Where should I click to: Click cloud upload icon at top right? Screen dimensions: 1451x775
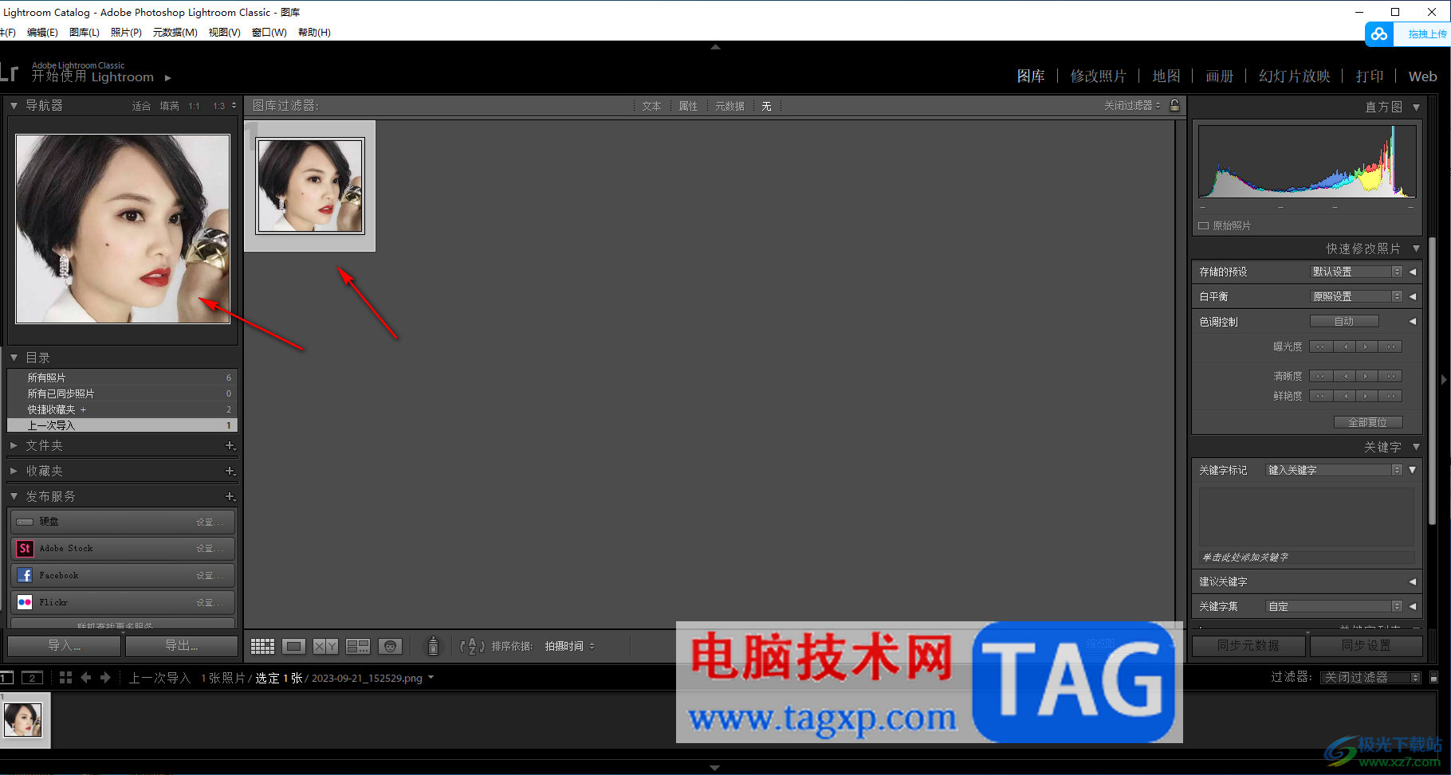tap(1380, 34)
